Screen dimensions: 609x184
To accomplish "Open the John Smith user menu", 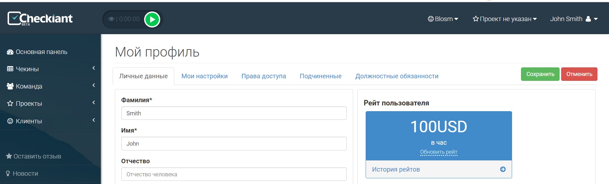I will [574, 19].
